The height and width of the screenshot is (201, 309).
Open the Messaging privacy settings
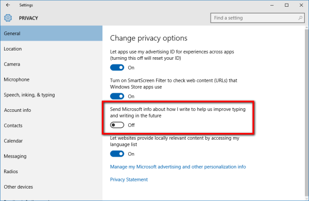(x=51, y=156)
